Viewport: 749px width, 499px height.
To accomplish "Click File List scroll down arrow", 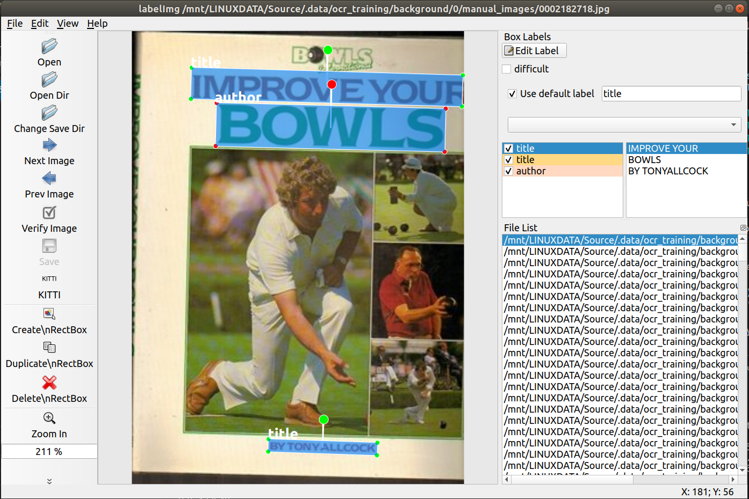I will (743, 469).
